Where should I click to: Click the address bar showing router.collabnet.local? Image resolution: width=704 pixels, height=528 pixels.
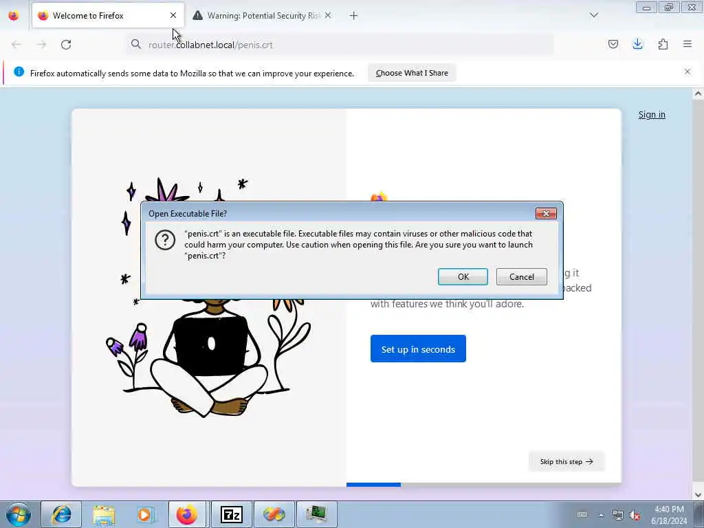pyautogui.click(x=340, y=45)
